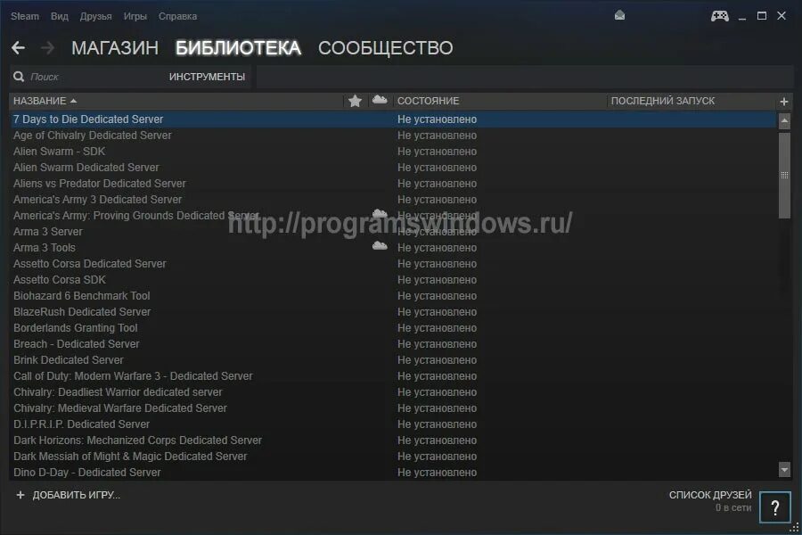Open the question mark help button
The image size is (802, 535).
click(x=775, y=506)
